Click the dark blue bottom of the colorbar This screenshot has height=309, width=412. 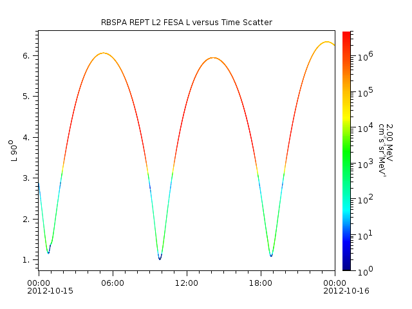coord(346,267)
